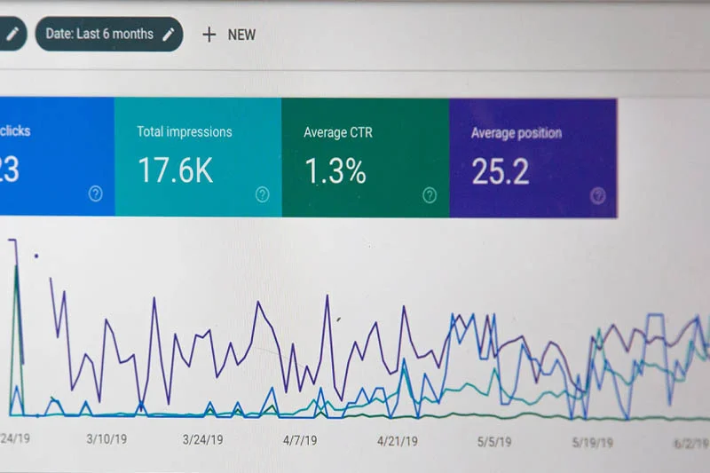The width and height of the screenshot is (710, 473).
Task: Click the 17.6K impressions value
Action: [175, 170]
